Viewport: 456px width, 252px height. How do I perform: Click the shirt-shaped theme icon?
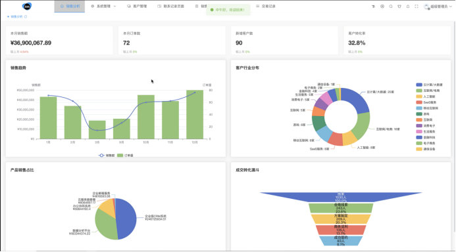pyautogui.click(x=399, y=7)
